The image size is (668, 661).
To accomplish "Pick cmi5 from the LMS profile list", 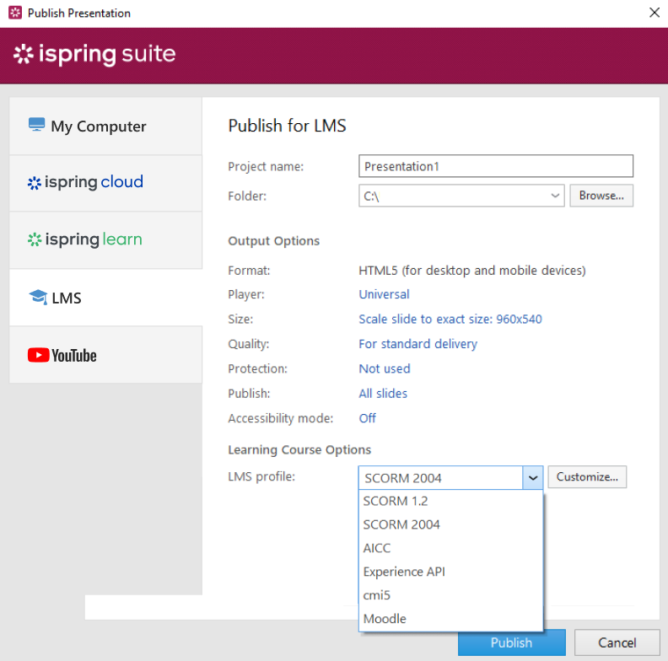I will [450, 595].
